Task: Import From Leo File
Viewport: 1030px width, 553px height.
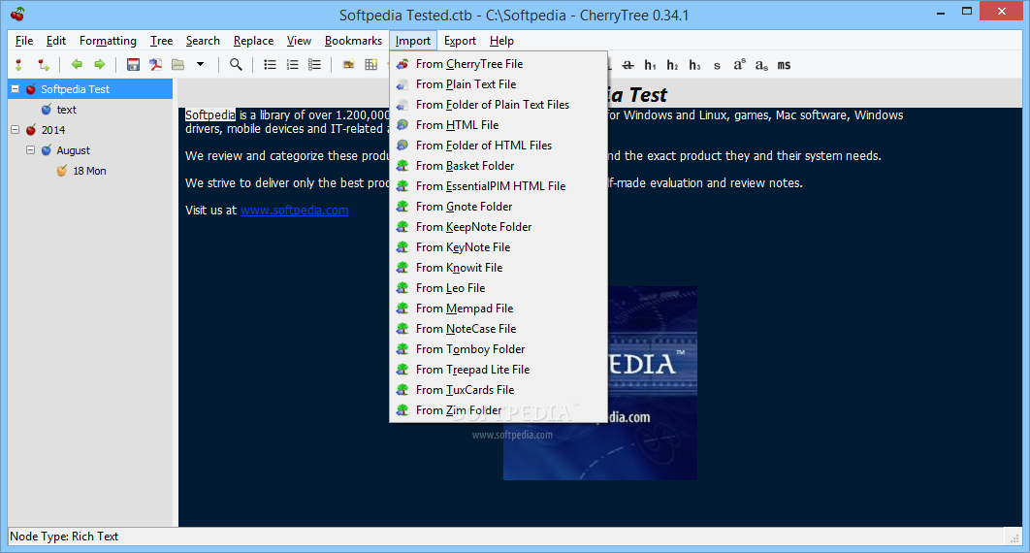Action: click(498, 288)
